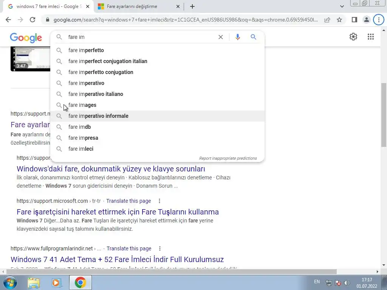Click horizontal scrollbar right arrow
This screenshot has height=290, width=387.
[x=378, y=272]
